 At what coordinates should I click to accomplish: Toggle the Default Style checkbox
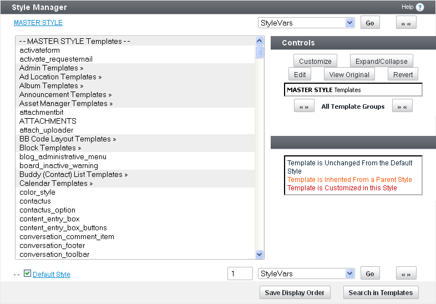pos(27,273)
